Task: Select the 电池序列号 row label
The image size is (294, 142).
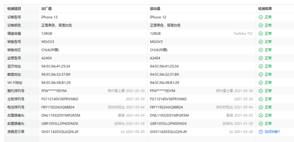Action: coord(16,107)
